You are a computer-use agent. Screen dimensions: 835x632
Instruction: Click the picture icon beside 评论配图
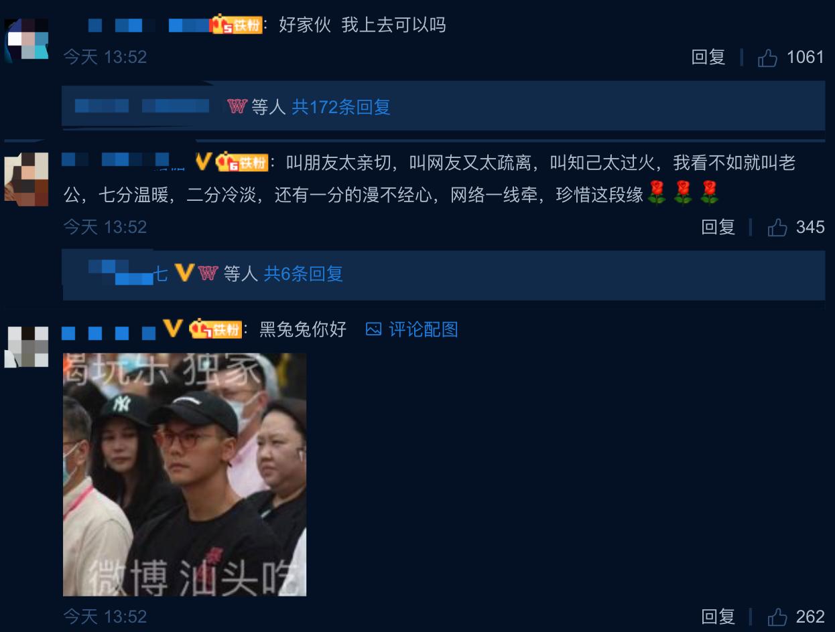[x=373, y=329]
